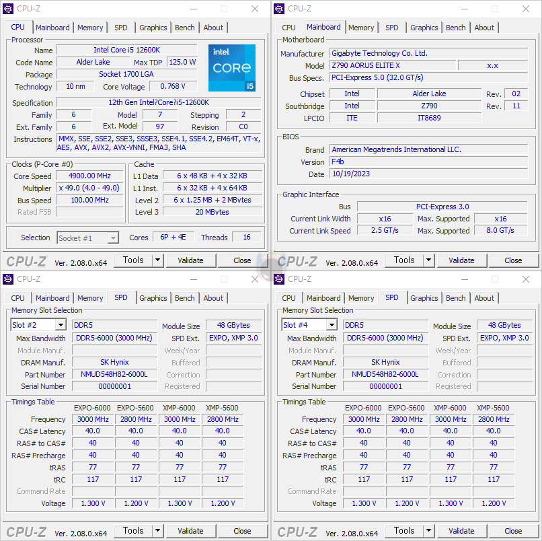Open About tab in the Slot #4 window
The width and height of the screenshot is (542, 541).
[x=484, y=298]
